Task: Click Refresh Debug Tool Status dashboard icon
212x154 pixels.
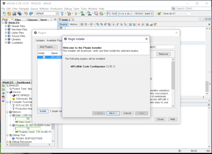Action: coord(3,90)
